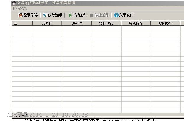Sort by the 头像修改 column header
196x121 pixels.
(136, 23)
